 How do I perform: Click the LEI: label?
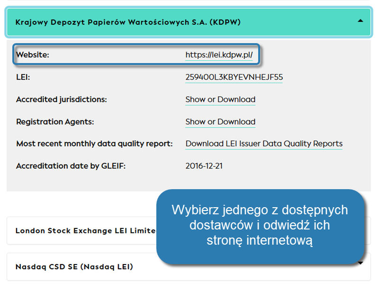(23, 77)
